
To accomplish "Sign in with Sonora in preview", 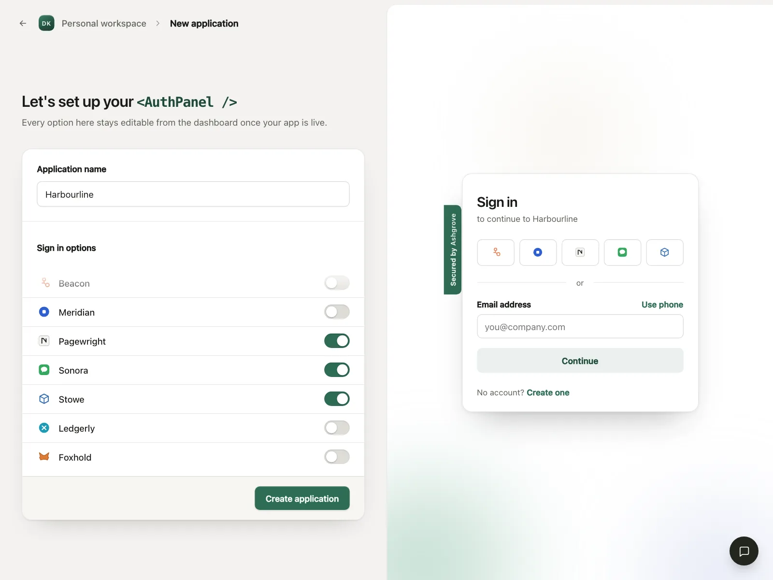I will click(x=622, y=252).
